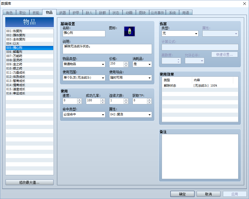
Task: Open the 公共事件 tab
Action: click(157, 12)
